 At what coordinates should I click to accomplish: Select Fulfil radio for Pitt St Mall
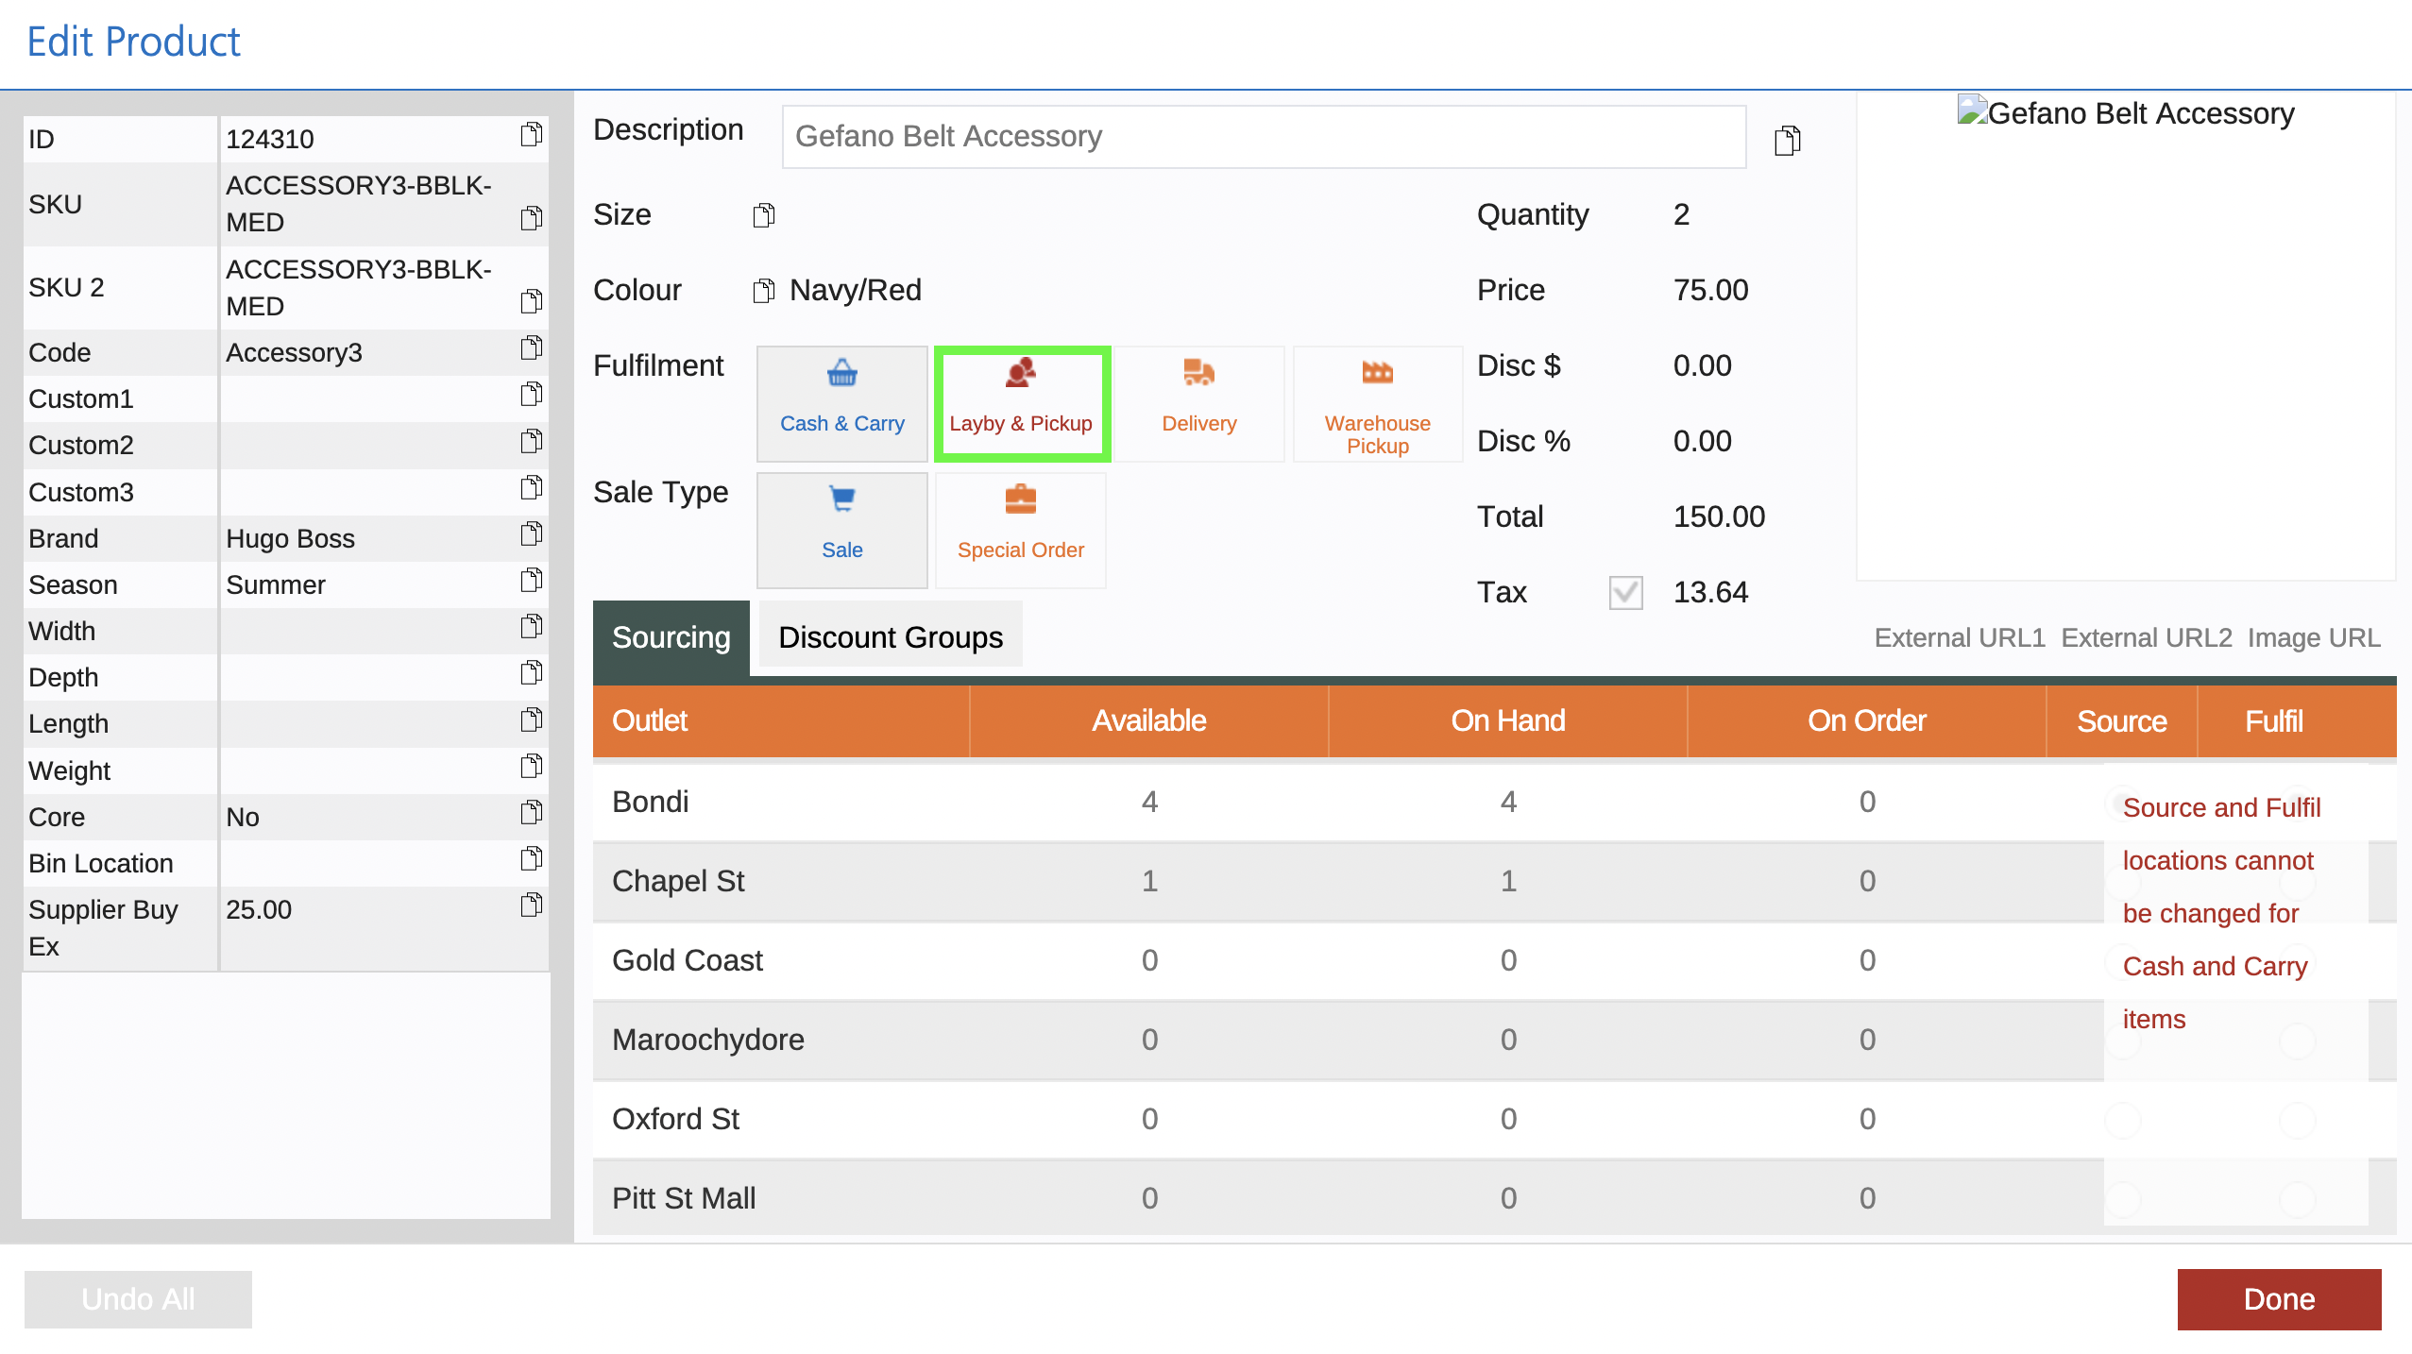point(2297,1199)
